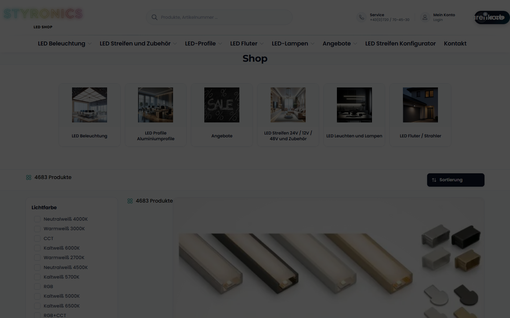The height and width of the screenshot is (318, 510).
Task: Click the night house exterior category image
Action: click(x=420, y=105)
